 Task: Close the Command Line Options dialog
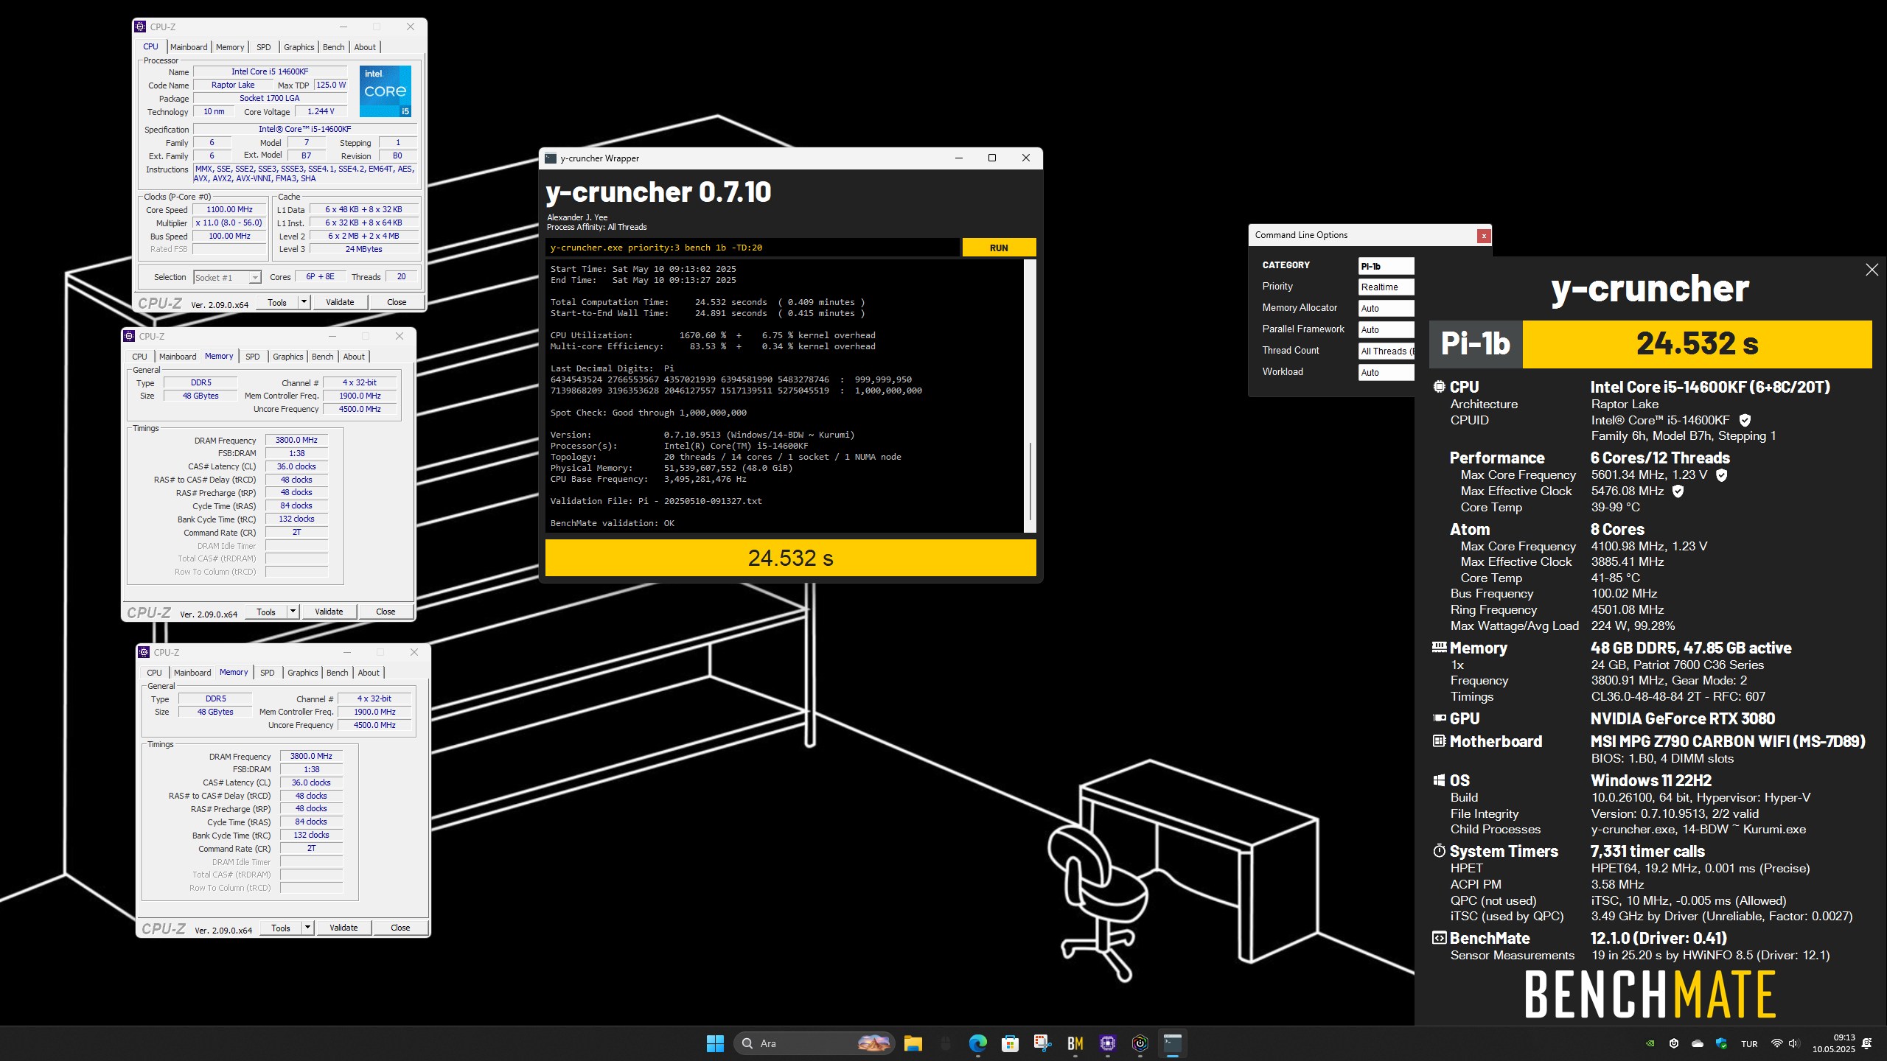(1484, 236)
